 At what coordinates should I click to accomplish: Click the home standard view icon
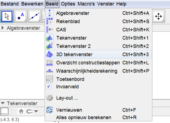click(x=21, y=111)
